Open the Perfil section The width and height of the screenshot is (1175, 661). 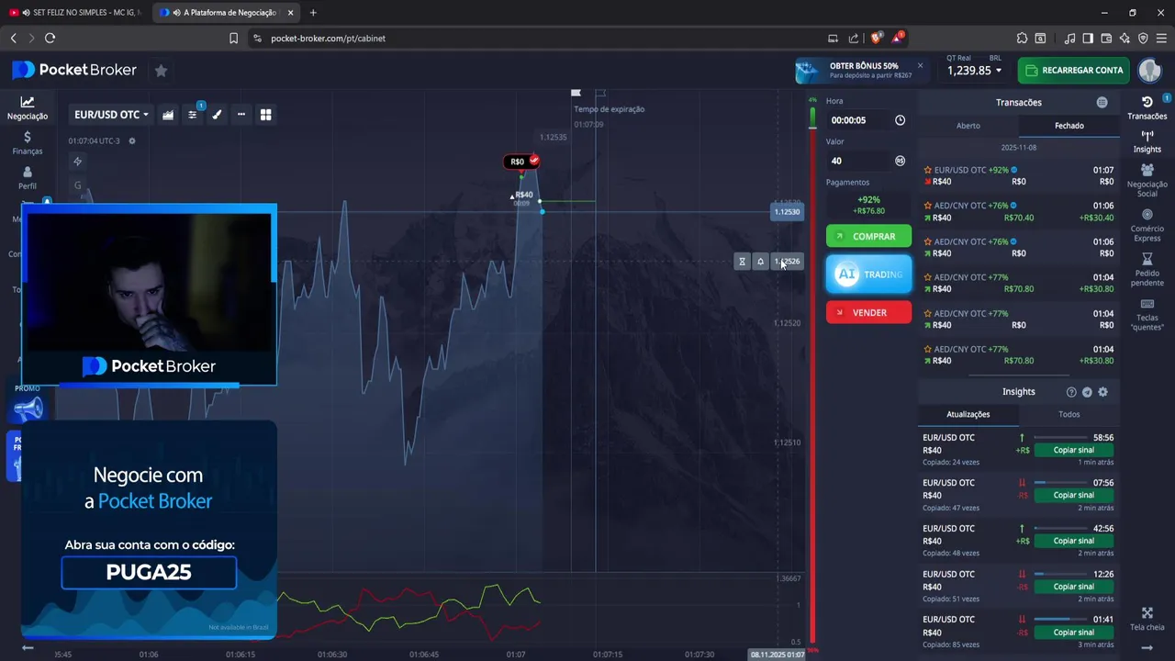click(x=28, y=177)
